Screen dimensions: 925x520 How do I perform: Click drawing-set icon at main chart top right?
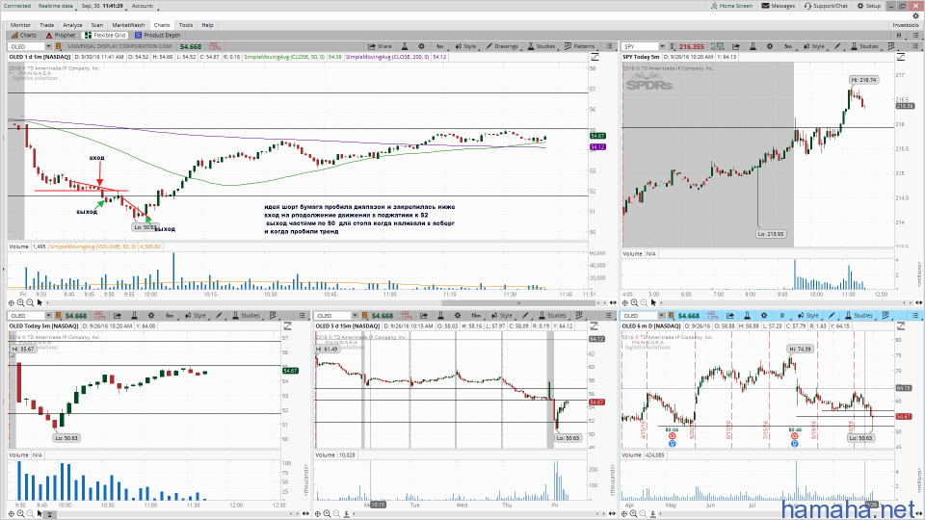(x=595, y=57)
